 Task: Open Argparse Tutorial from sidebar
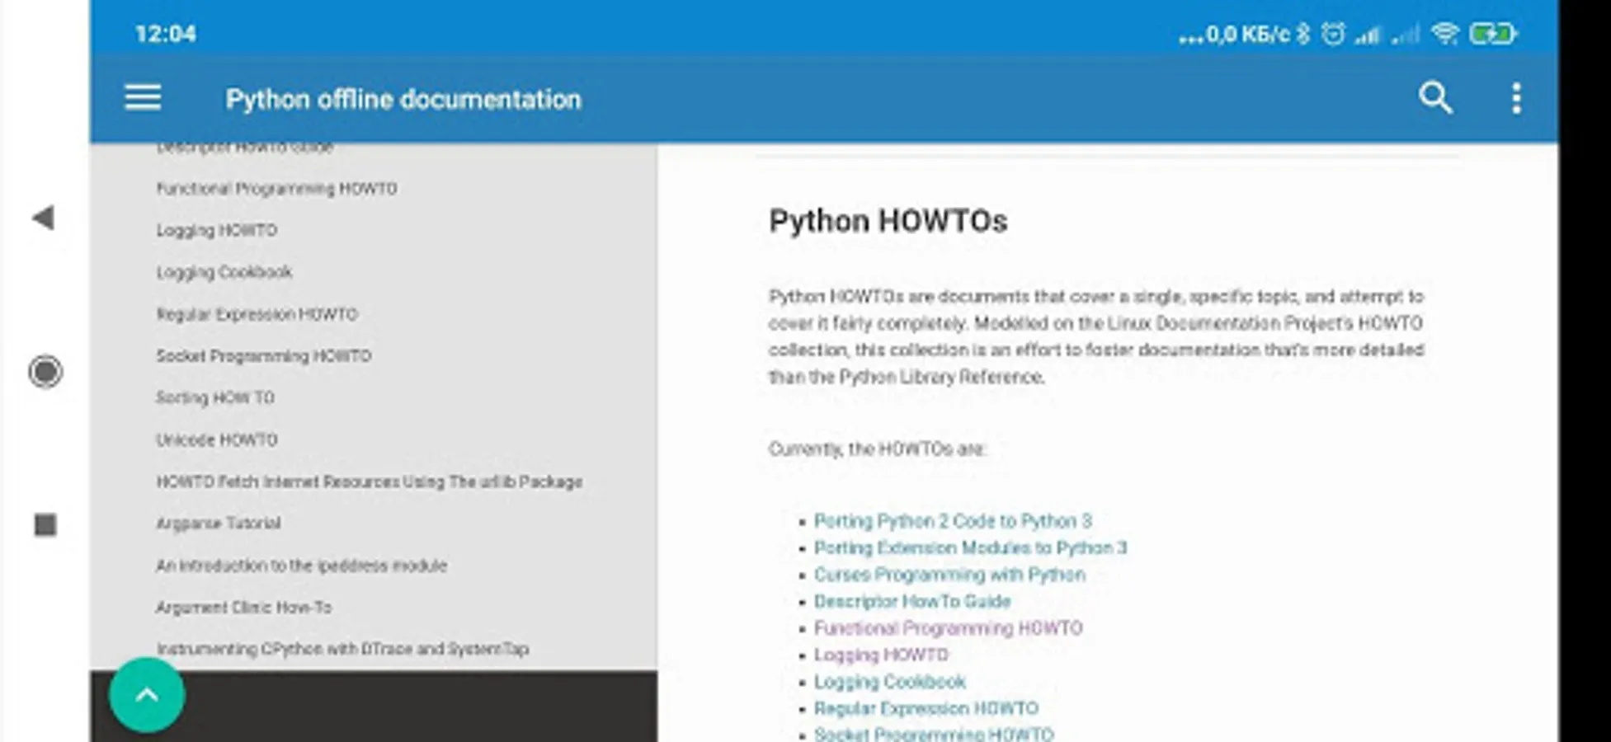tap(219, 524)
